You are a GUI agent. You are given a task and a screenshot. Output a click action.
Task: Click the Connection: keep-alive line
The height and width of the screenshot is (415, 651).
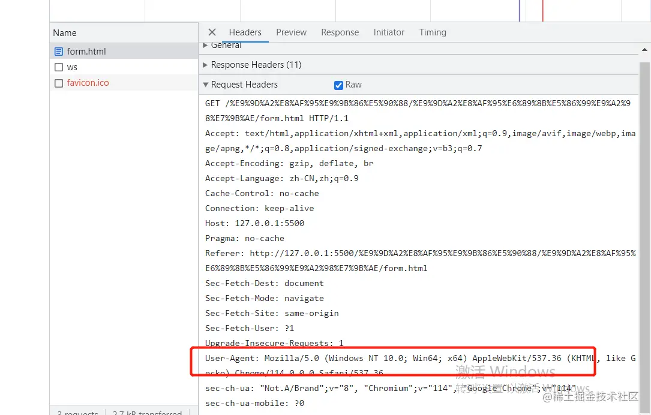pos(259,208)
